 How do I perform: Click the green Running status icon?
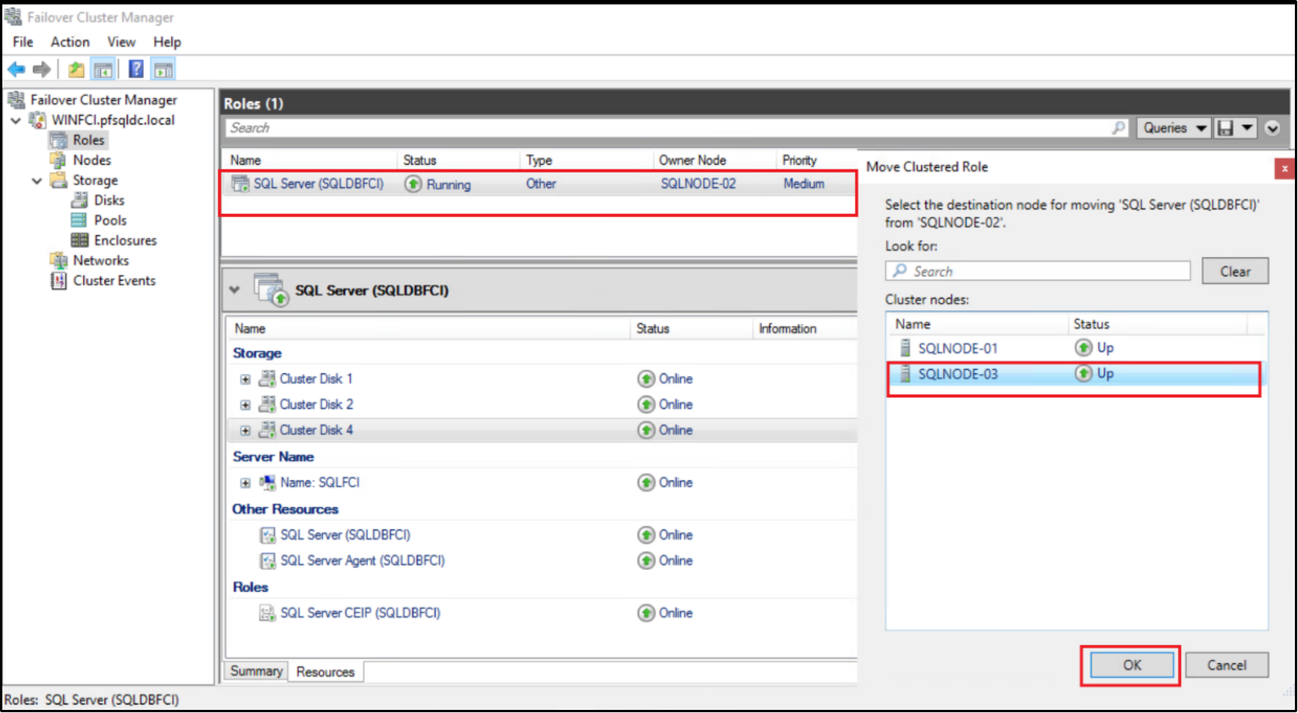tap(414, 184)
